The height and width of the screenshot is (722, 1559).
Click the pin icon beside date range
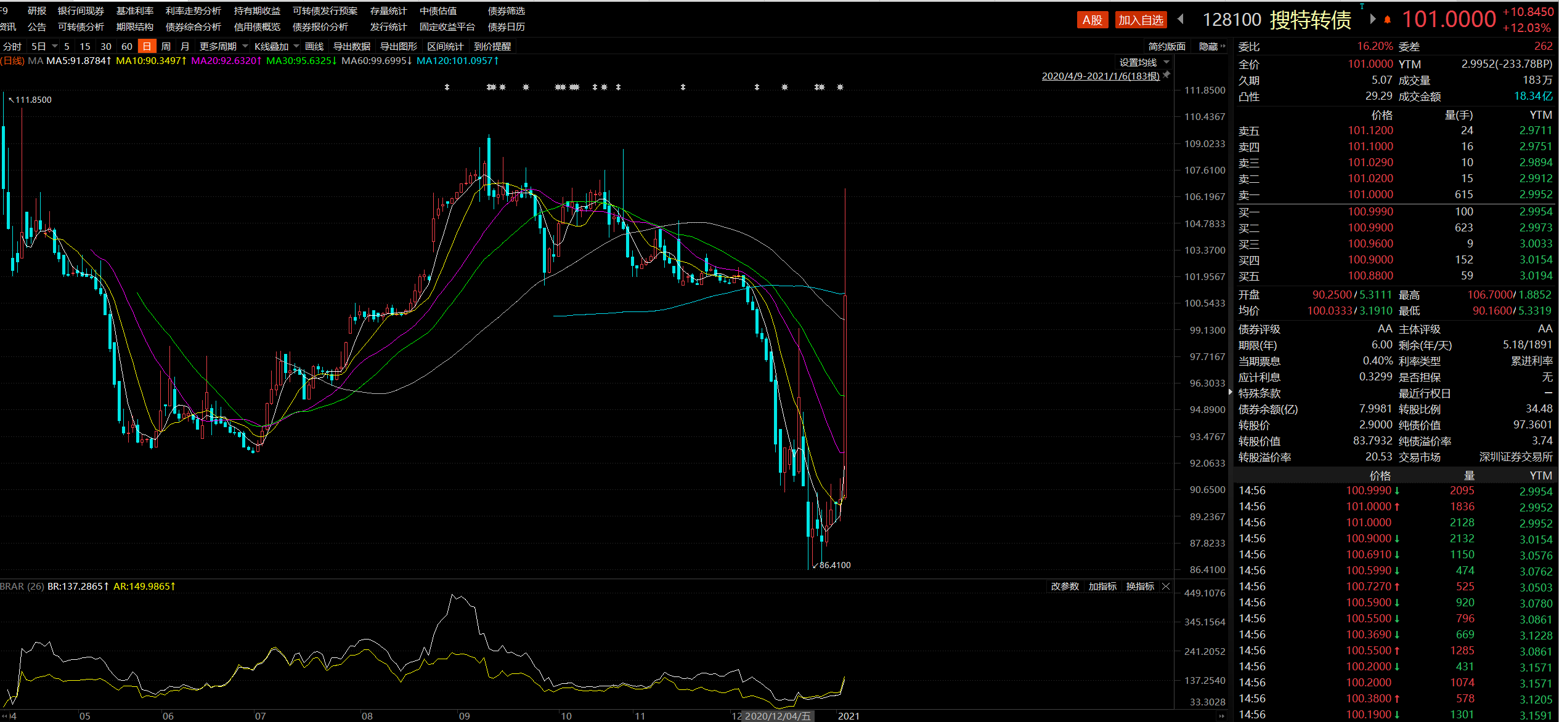pos(1166,75)
